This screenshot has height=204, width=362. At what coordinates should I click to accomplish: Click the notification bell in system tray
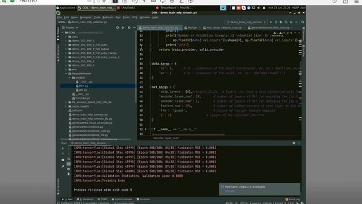[264, 8]
